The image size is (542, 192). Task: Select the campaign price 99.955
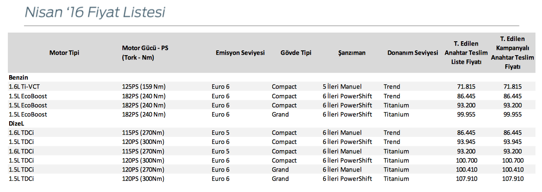(x=512, y=114)
